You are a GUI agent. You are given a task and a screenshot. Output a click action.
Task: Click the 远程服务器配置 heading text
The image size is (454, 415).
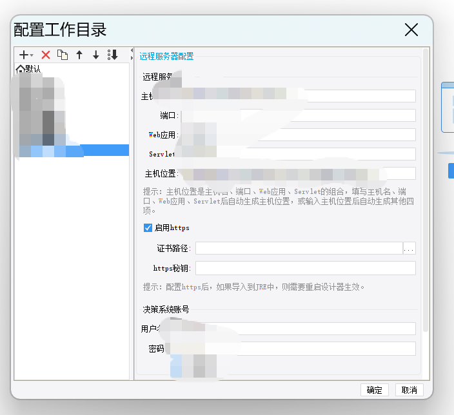(166, 56)
